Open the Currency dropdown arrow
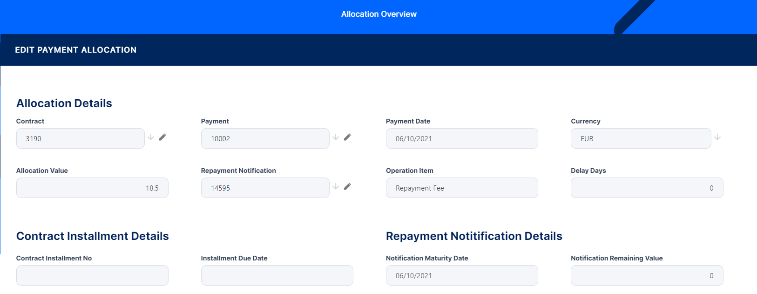The width and height of the screenshot is (757, 294). pos(717,137)
